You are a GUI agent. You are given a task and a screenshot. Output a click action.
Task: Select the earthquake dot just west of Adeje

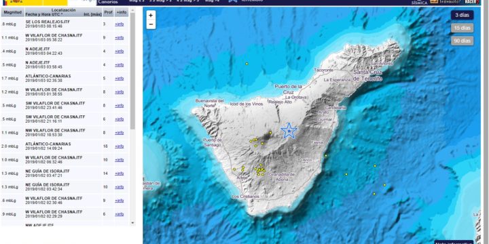pos(234,169)
